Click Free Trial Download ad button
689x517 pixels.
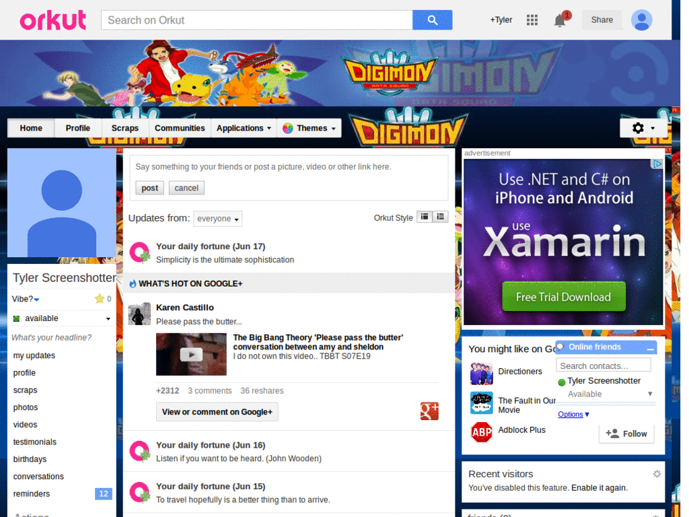pos(564,297)
